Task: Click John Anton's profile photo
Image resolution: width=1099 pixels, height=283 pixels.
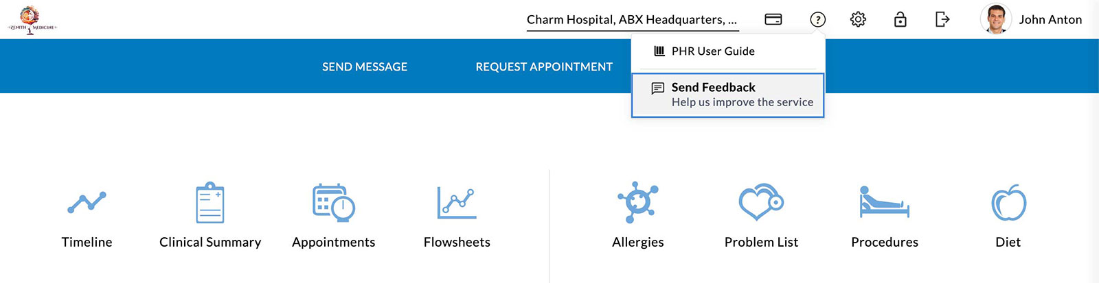Action: click(995, 19)
